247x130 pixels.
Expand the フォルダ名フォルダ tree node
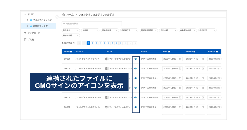[x=28, y=20]
